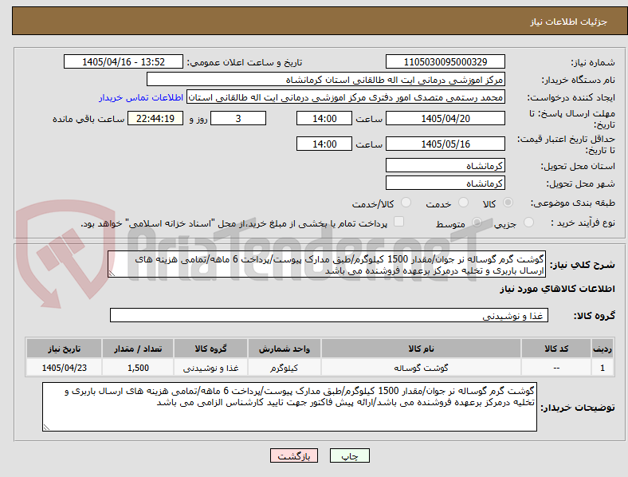Toggle the اسناد خزانه اسلامی payment checkbox
This screenshot has width=628, height=477.
click(399, 222)
